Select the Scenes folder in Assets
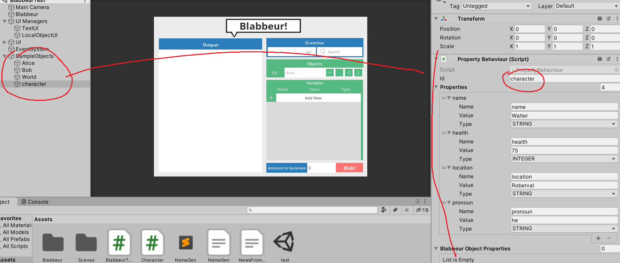The width and height of the screenshot is (620, 263). pos(86,246)
